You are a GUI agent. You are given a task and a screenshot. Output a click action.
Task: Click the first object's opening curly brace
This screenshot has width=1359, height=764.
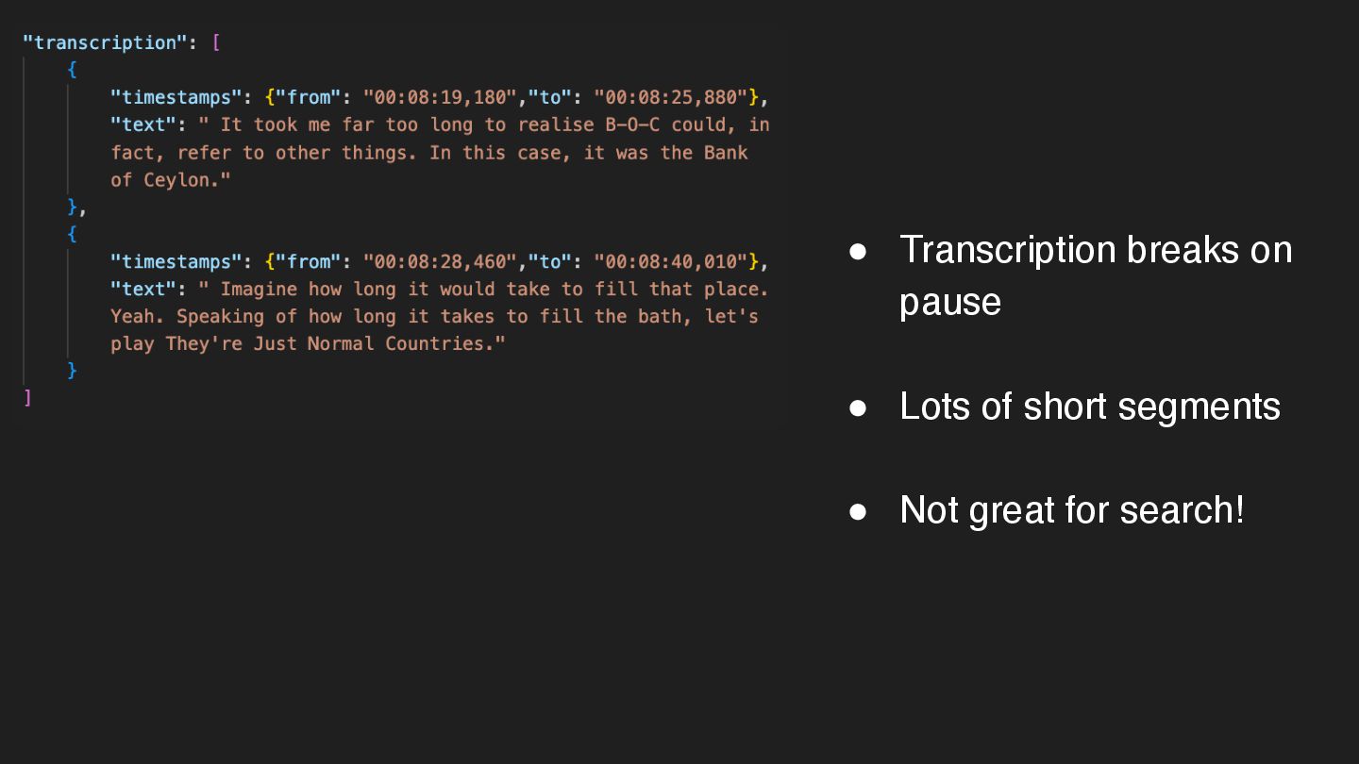point(73,70)
